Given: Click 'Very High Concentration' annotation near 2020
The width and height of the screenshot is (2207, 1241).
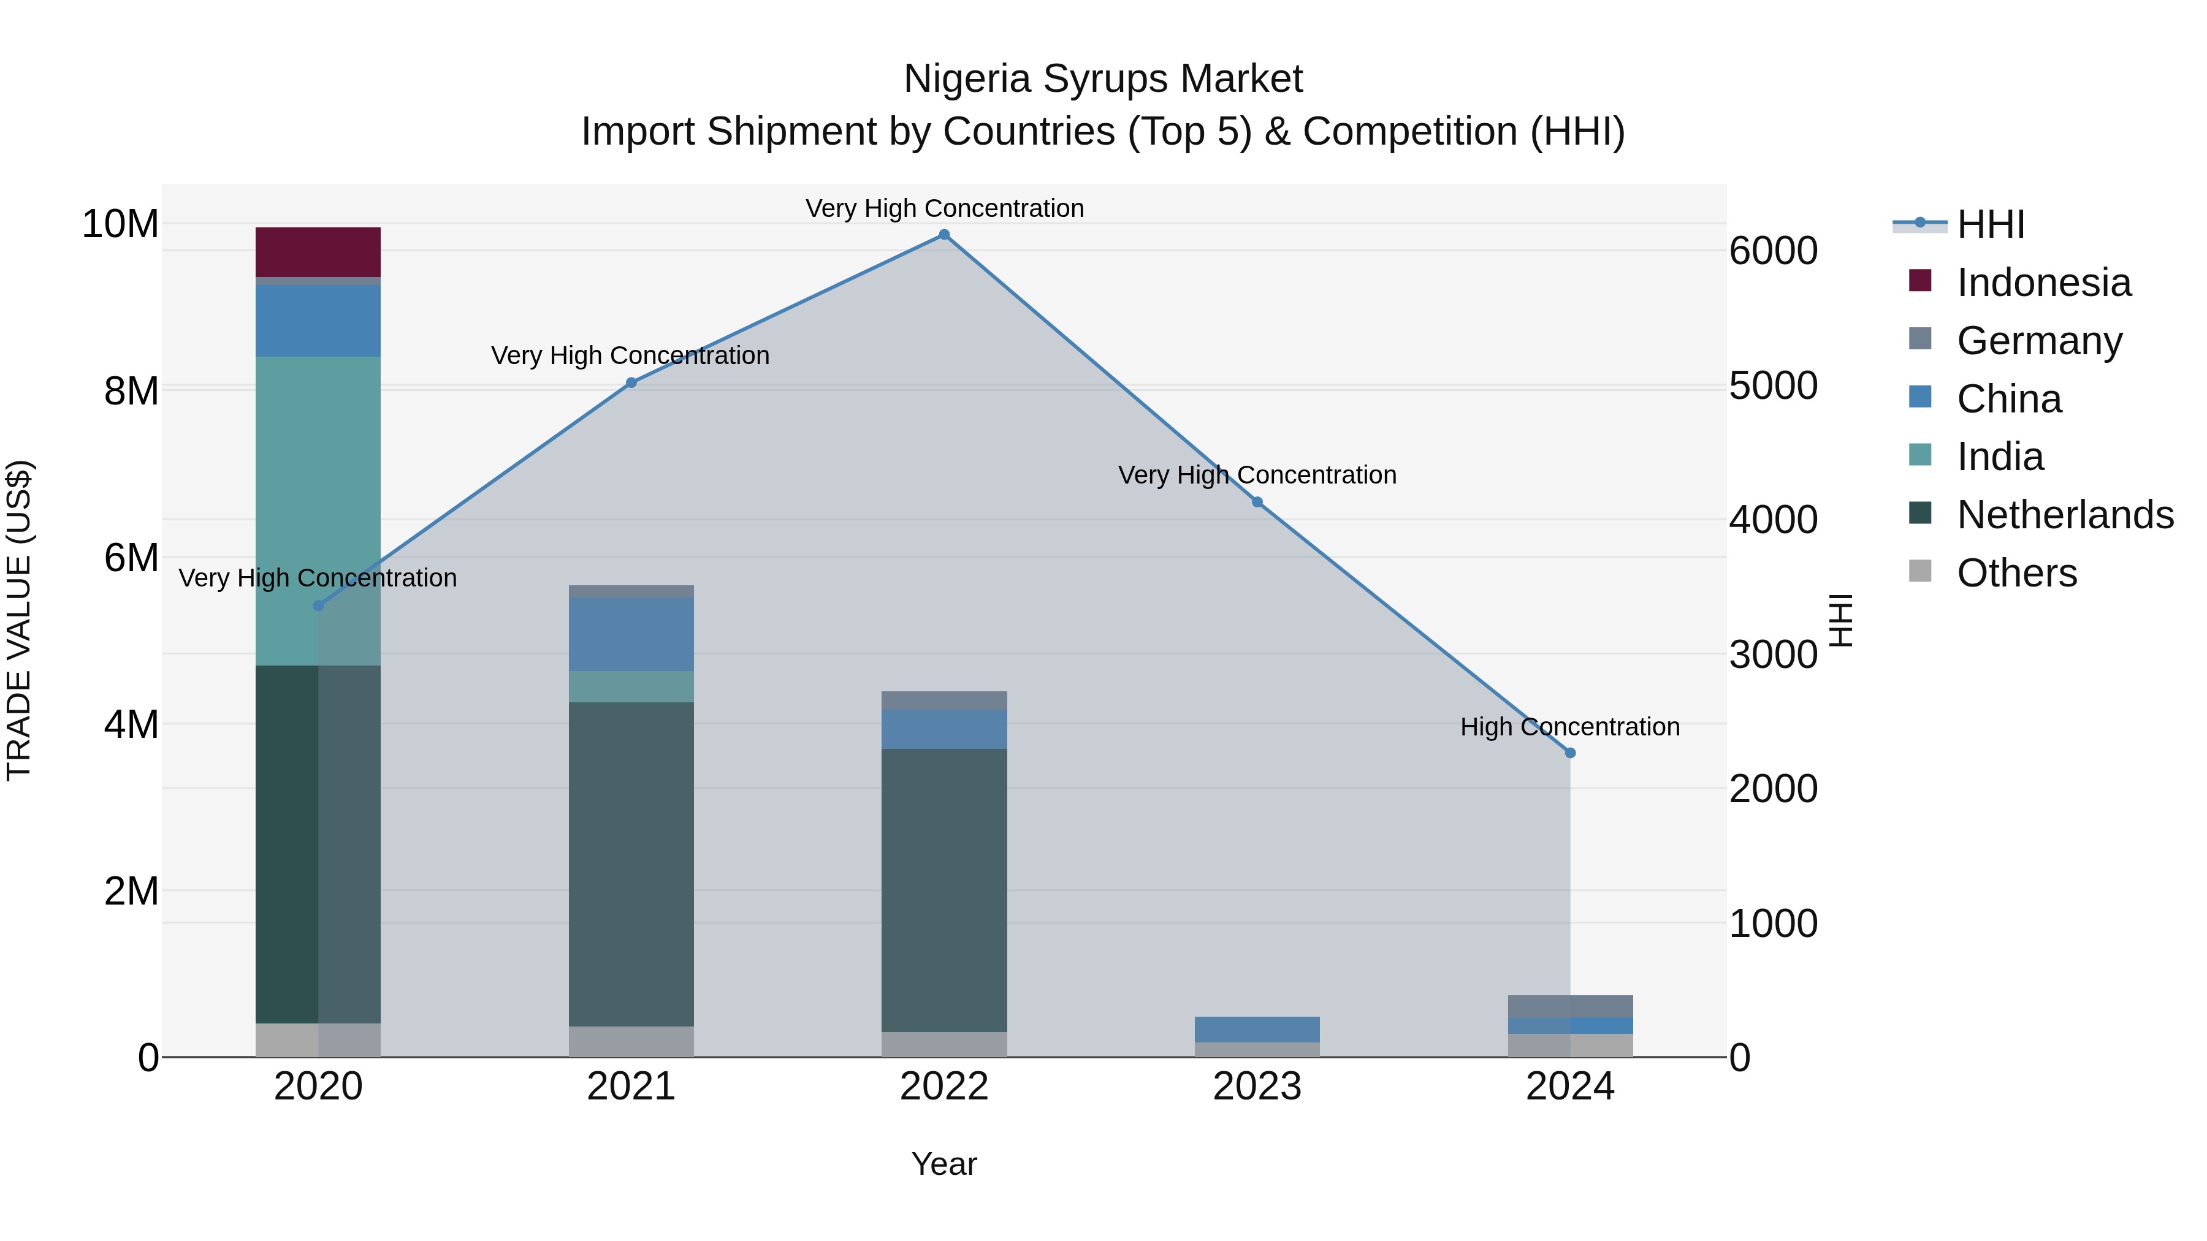Looking at the screenshot, I should tap(318, 578).
